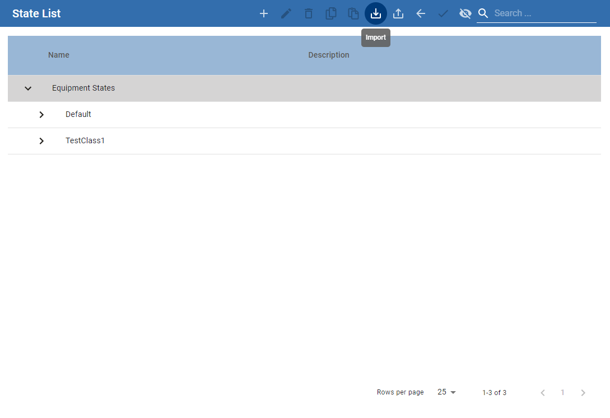610x418 pixels.
Task: Click the Import icon button
Action: pyautogui.click(x=376, y=13)
